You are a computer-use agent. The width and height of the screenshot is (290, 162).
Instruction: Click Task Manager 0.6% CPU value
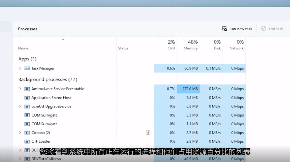coord(171,68)
